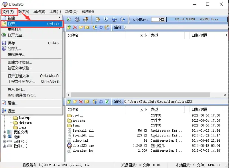Click the 0% of 650MB capacity bar
Screen dimensions: 229x168
197,19
